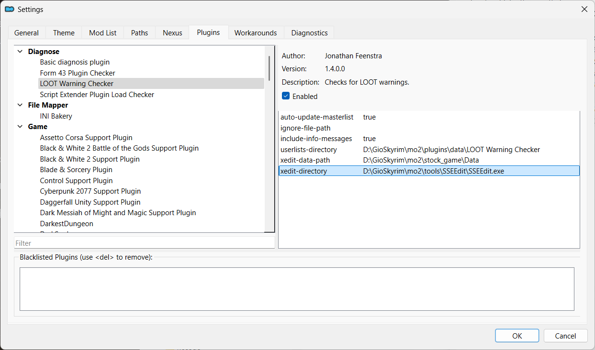This screenshot has width=595, height=350.
Task: Collapse the File Mapper group
Action: point(20,105)
